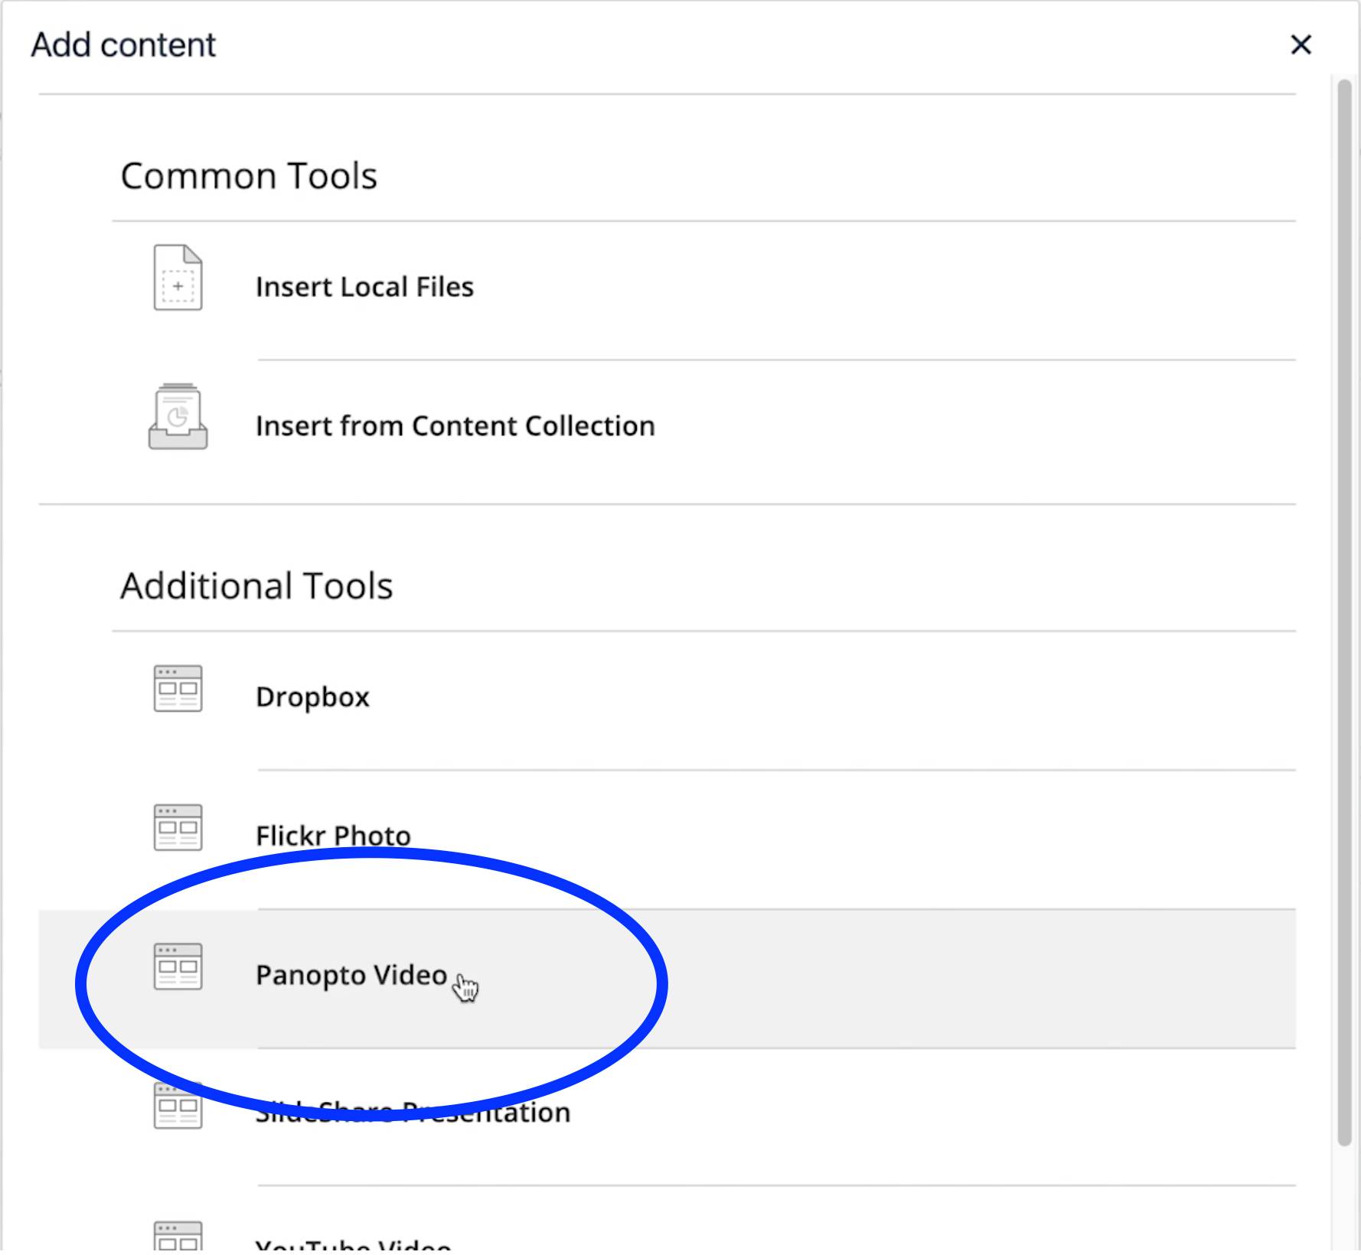The height and width of the screenshot is (1255, 1361).
Task: Open the Dropbox tool entry
Action: tap(312, 697)
